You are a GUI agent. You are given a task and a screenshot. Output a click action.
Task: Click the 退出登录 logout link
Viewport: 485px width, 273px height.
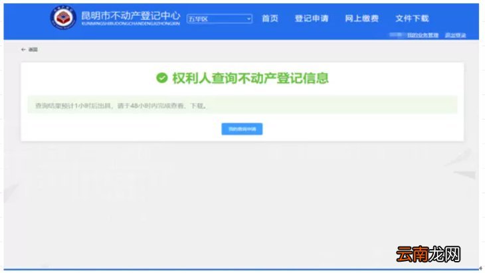pos(455,35)
